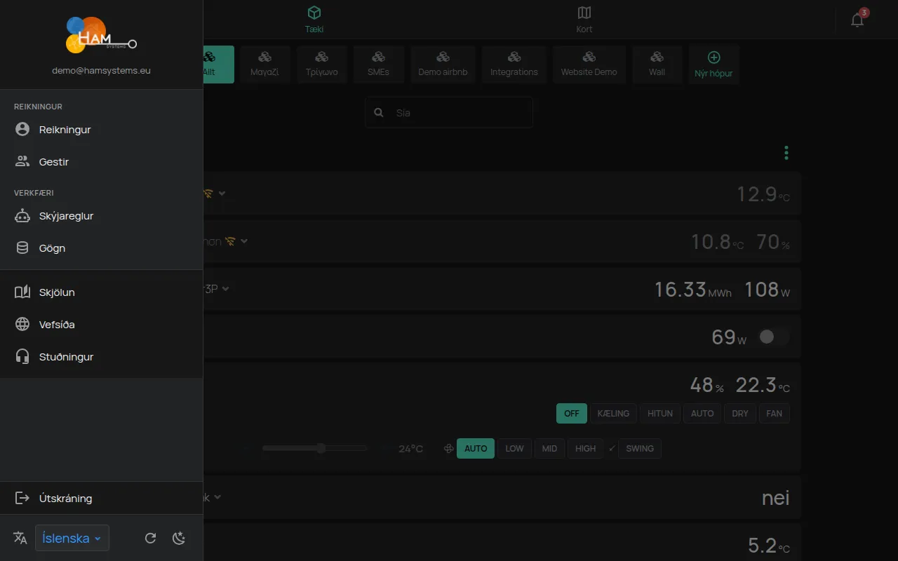This screenshot has height=561, width=898.
Task: Open the Íslenska language dropdown
Action: pyautogui.click(x=72, y=538)
